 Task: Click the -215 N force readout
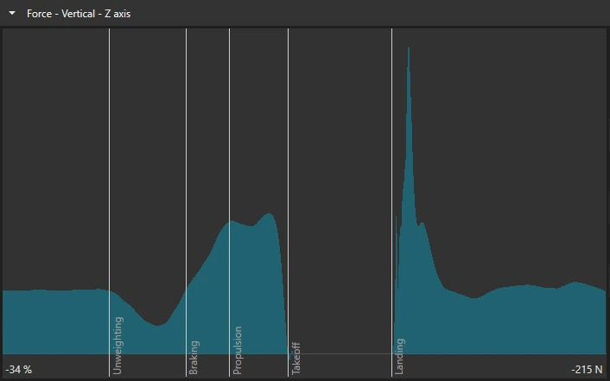587,369
